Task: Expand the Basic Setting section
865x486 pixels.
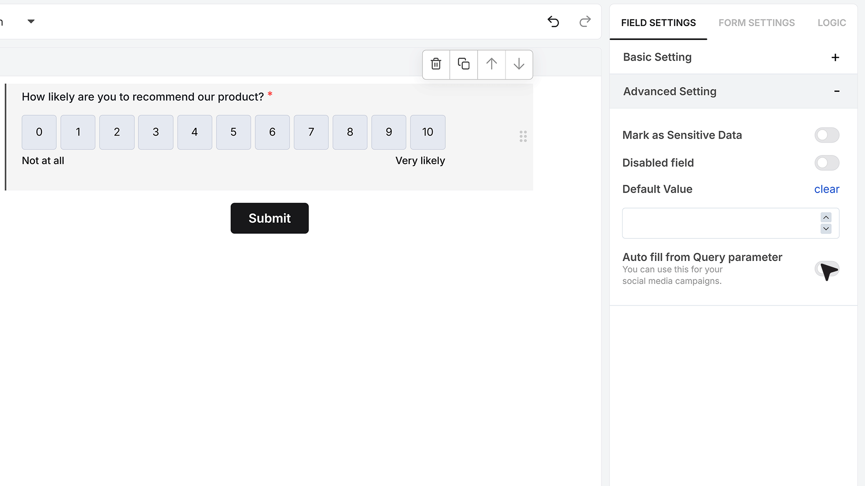Action: (835, 57)
